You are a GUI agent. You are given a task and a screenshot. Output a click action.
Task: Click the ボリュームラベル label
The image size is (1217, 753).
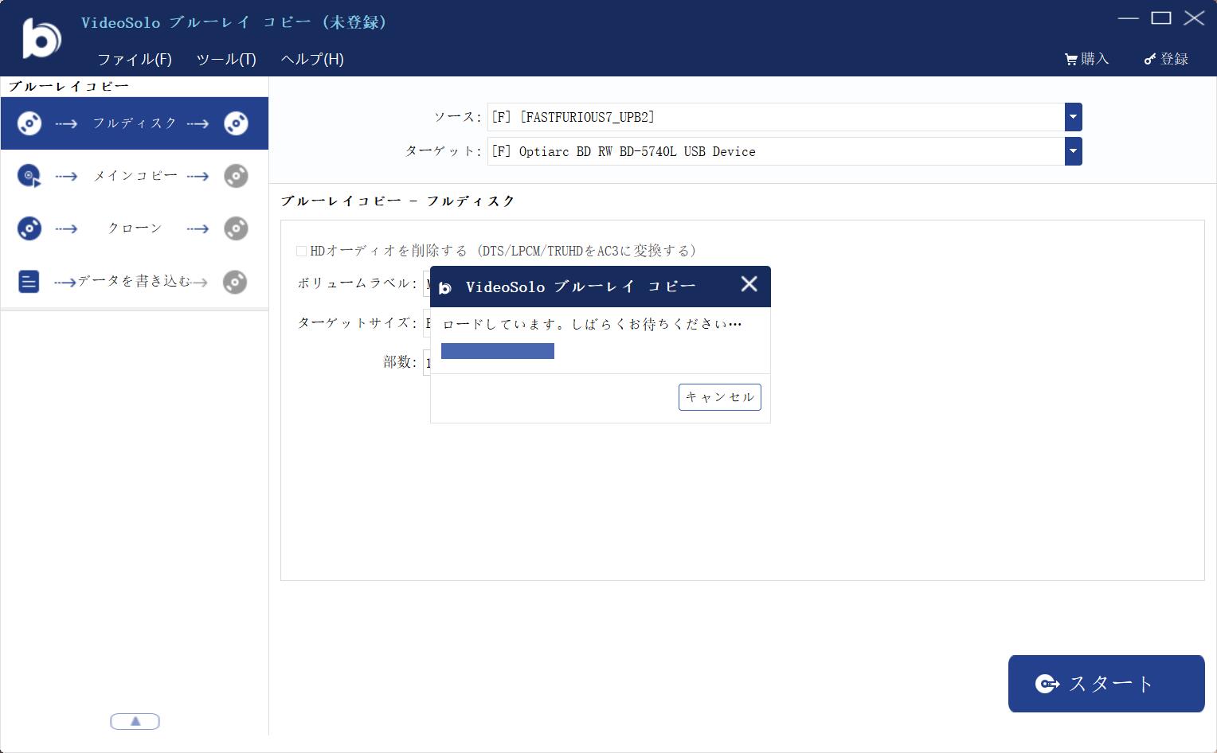coord(358,283)
